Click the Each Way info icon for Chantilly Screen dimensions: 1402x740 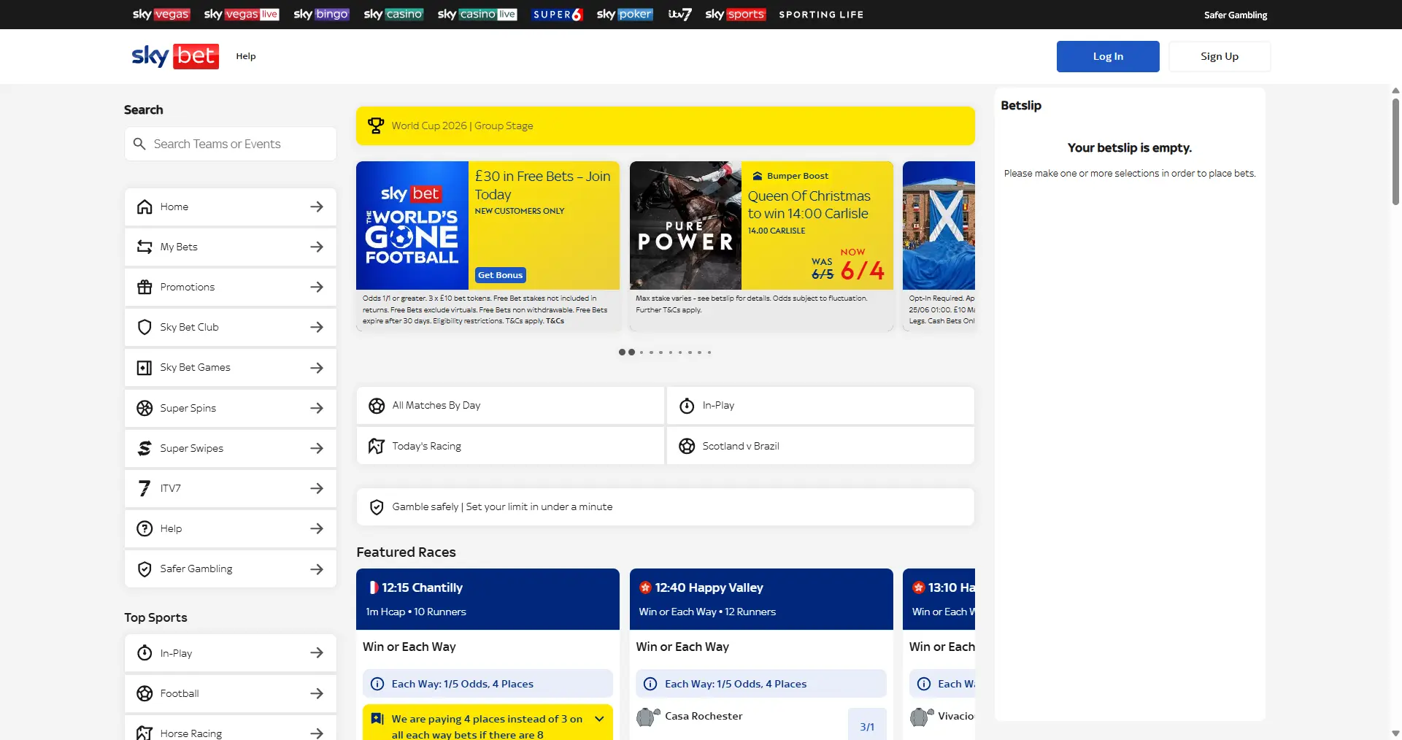point(377,684)
